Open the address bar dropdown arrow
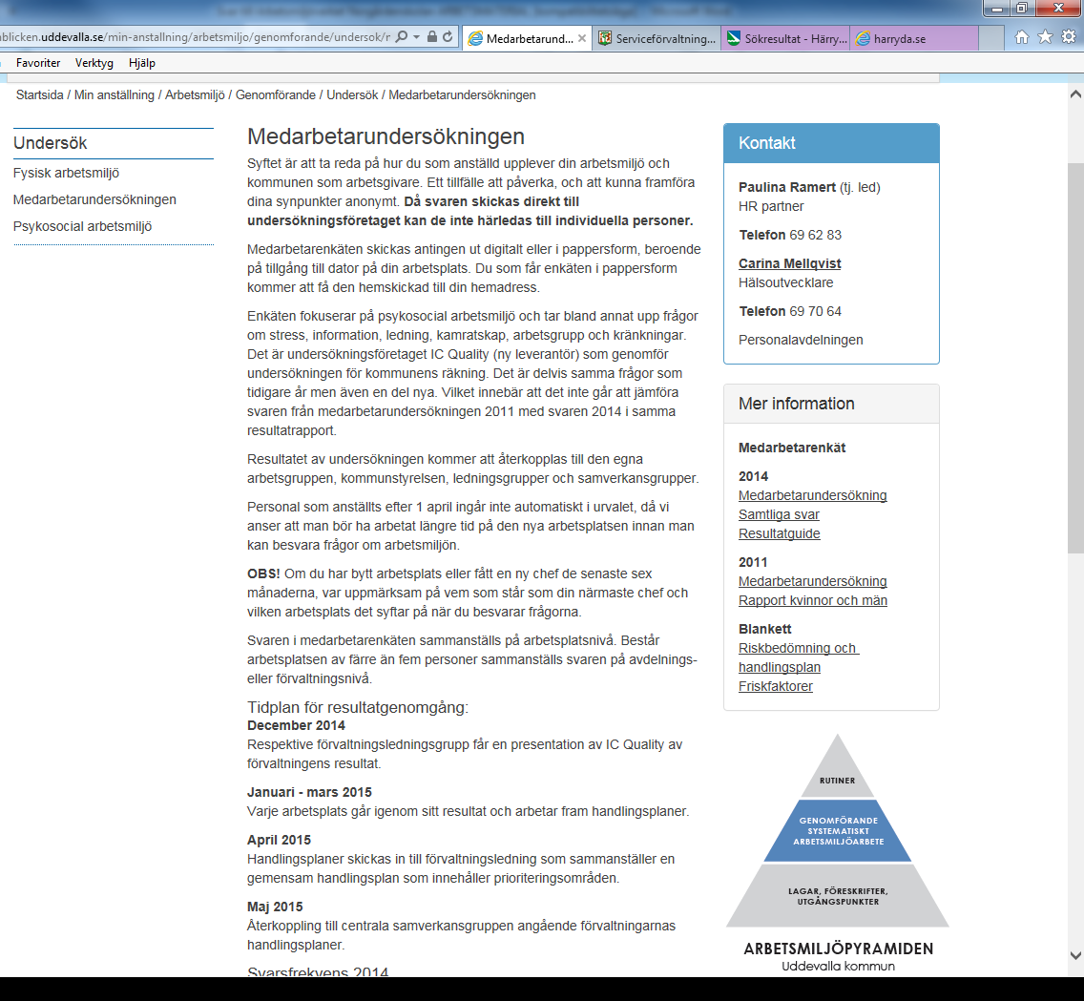Image resolution: width=1084 pixels, height=1001 pixels. click(x=416, y=37)
